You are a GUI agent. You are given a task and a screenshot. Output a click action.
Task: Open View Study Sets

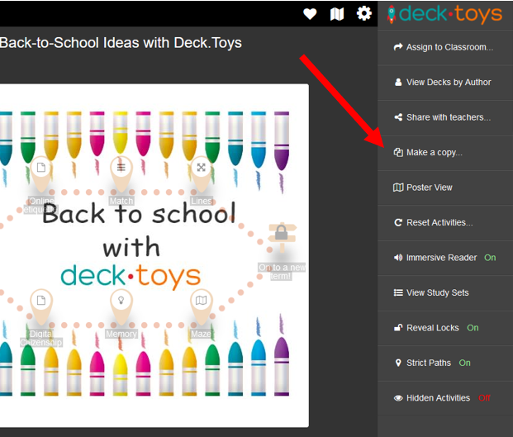click(x=445, y=292)
